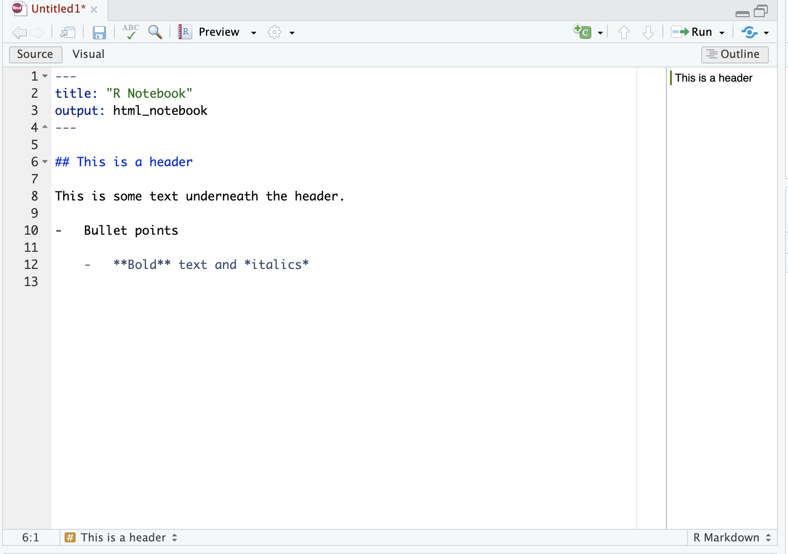Viewport: 788px width, 554px height.
Task: Click the Save document floppy disk icon
Action: [x=99, y=33]
